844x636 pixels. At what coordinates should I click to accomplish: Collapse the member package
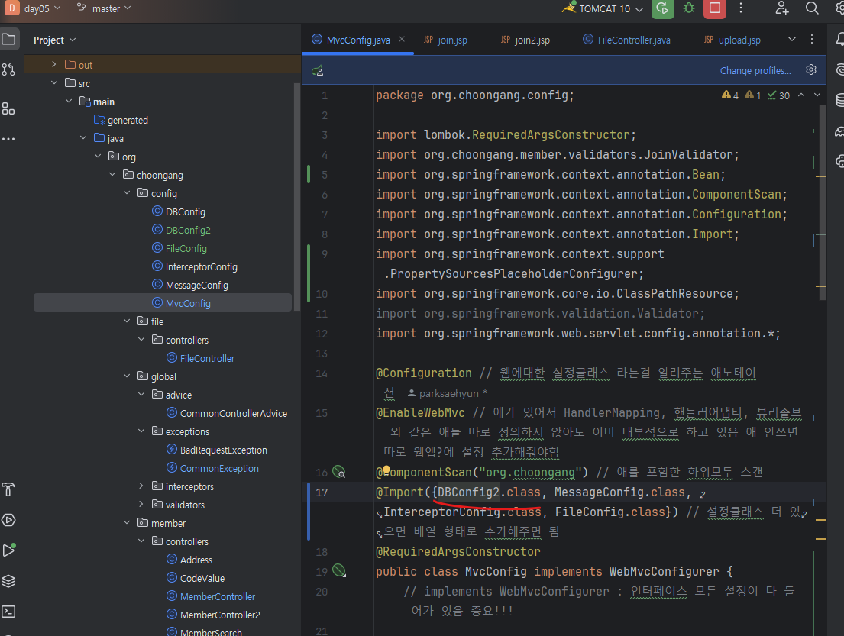[x=127, y=522]
